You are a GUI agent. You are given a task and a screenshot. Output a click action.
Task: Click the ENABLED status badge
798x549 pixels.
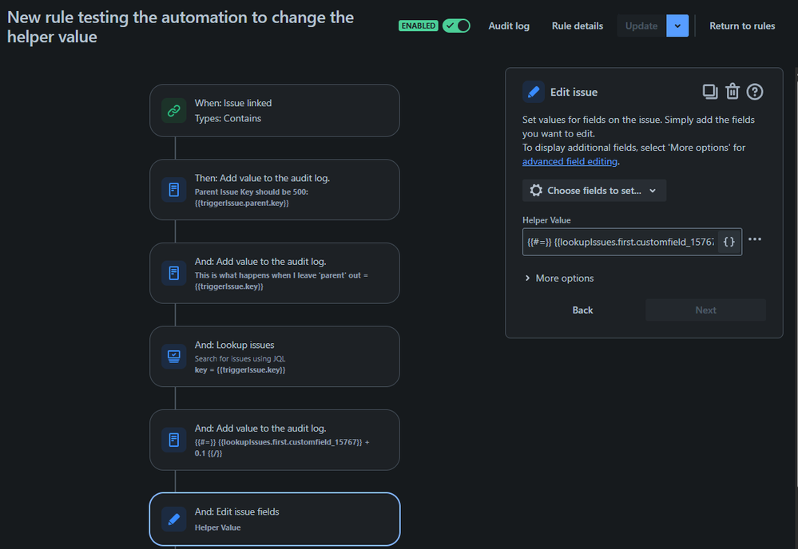click(x=419, y=26)
